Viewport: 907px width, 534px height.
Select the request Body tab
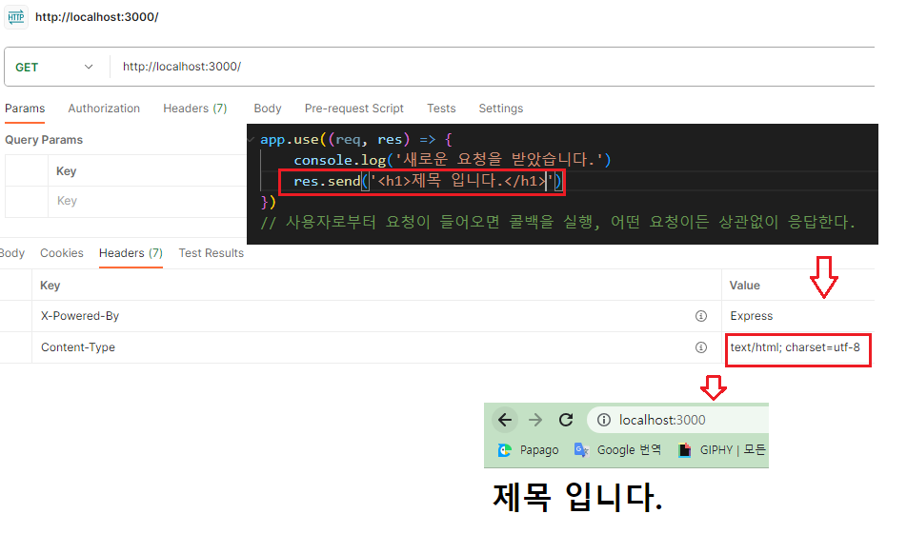tap(267, 109)
